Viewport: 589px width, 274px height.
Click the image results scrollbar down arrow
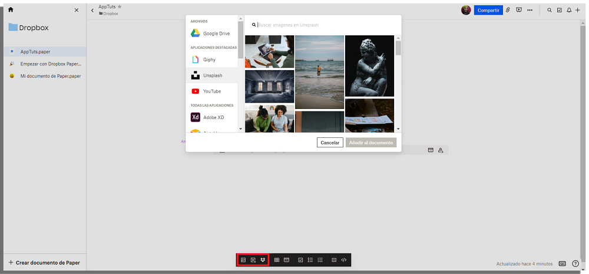(398, 129)
